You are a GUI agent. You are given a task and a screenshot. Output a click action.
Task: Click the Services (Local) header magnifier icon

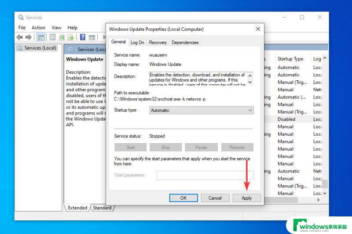[x=71, y=49]
